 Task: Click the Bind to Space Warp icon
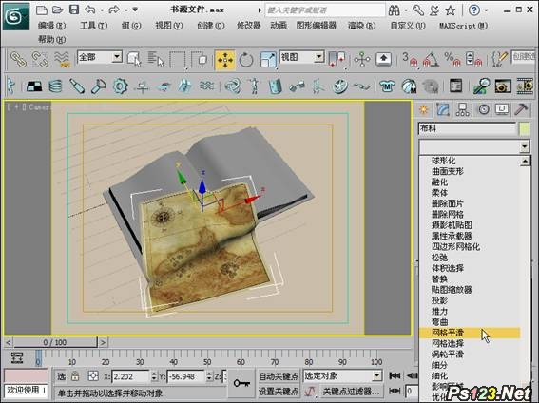click(62, 59)
